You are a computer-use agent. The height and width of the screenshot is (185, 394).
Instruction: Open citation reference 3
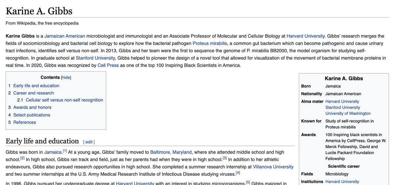pos(225,158)
